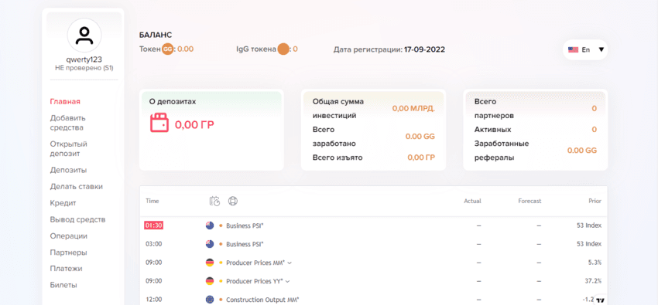
Task: Open Вывод средств menu item
Action: point(77,219)
